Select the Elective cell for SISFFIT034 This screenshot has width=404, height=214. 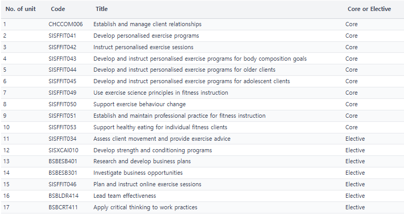pyautogui.click(x=355, y=139)
